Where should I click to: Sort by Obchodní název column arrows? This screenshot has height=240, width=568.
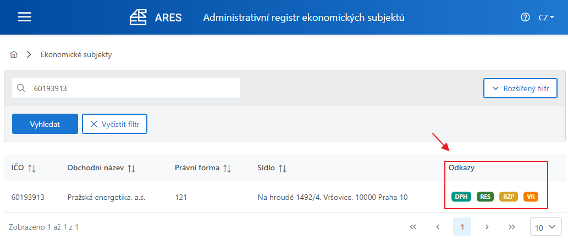pyautogui.click(x=131, y=168)
